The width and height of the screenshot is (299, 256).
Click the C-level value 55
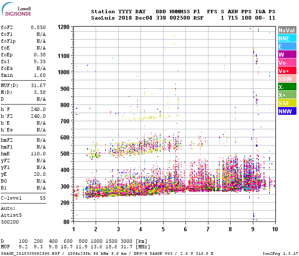[x=43, y=198]
